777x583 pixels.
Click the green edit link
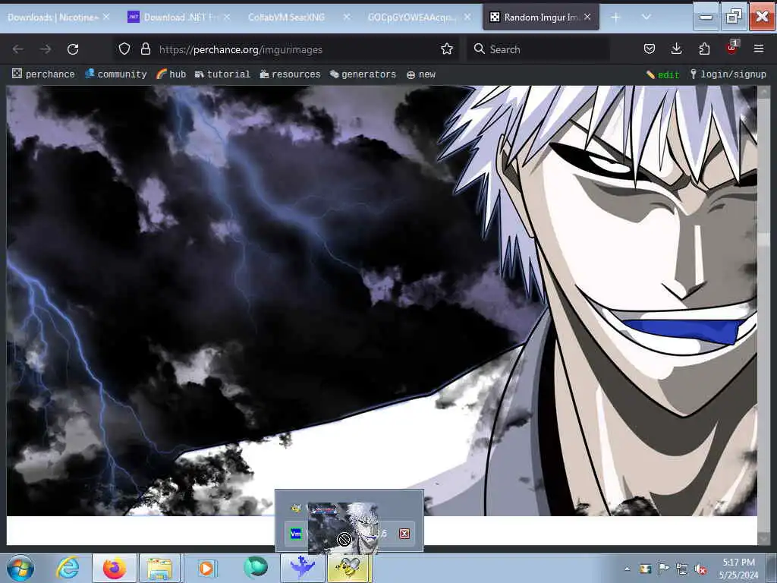coord(662,74)
